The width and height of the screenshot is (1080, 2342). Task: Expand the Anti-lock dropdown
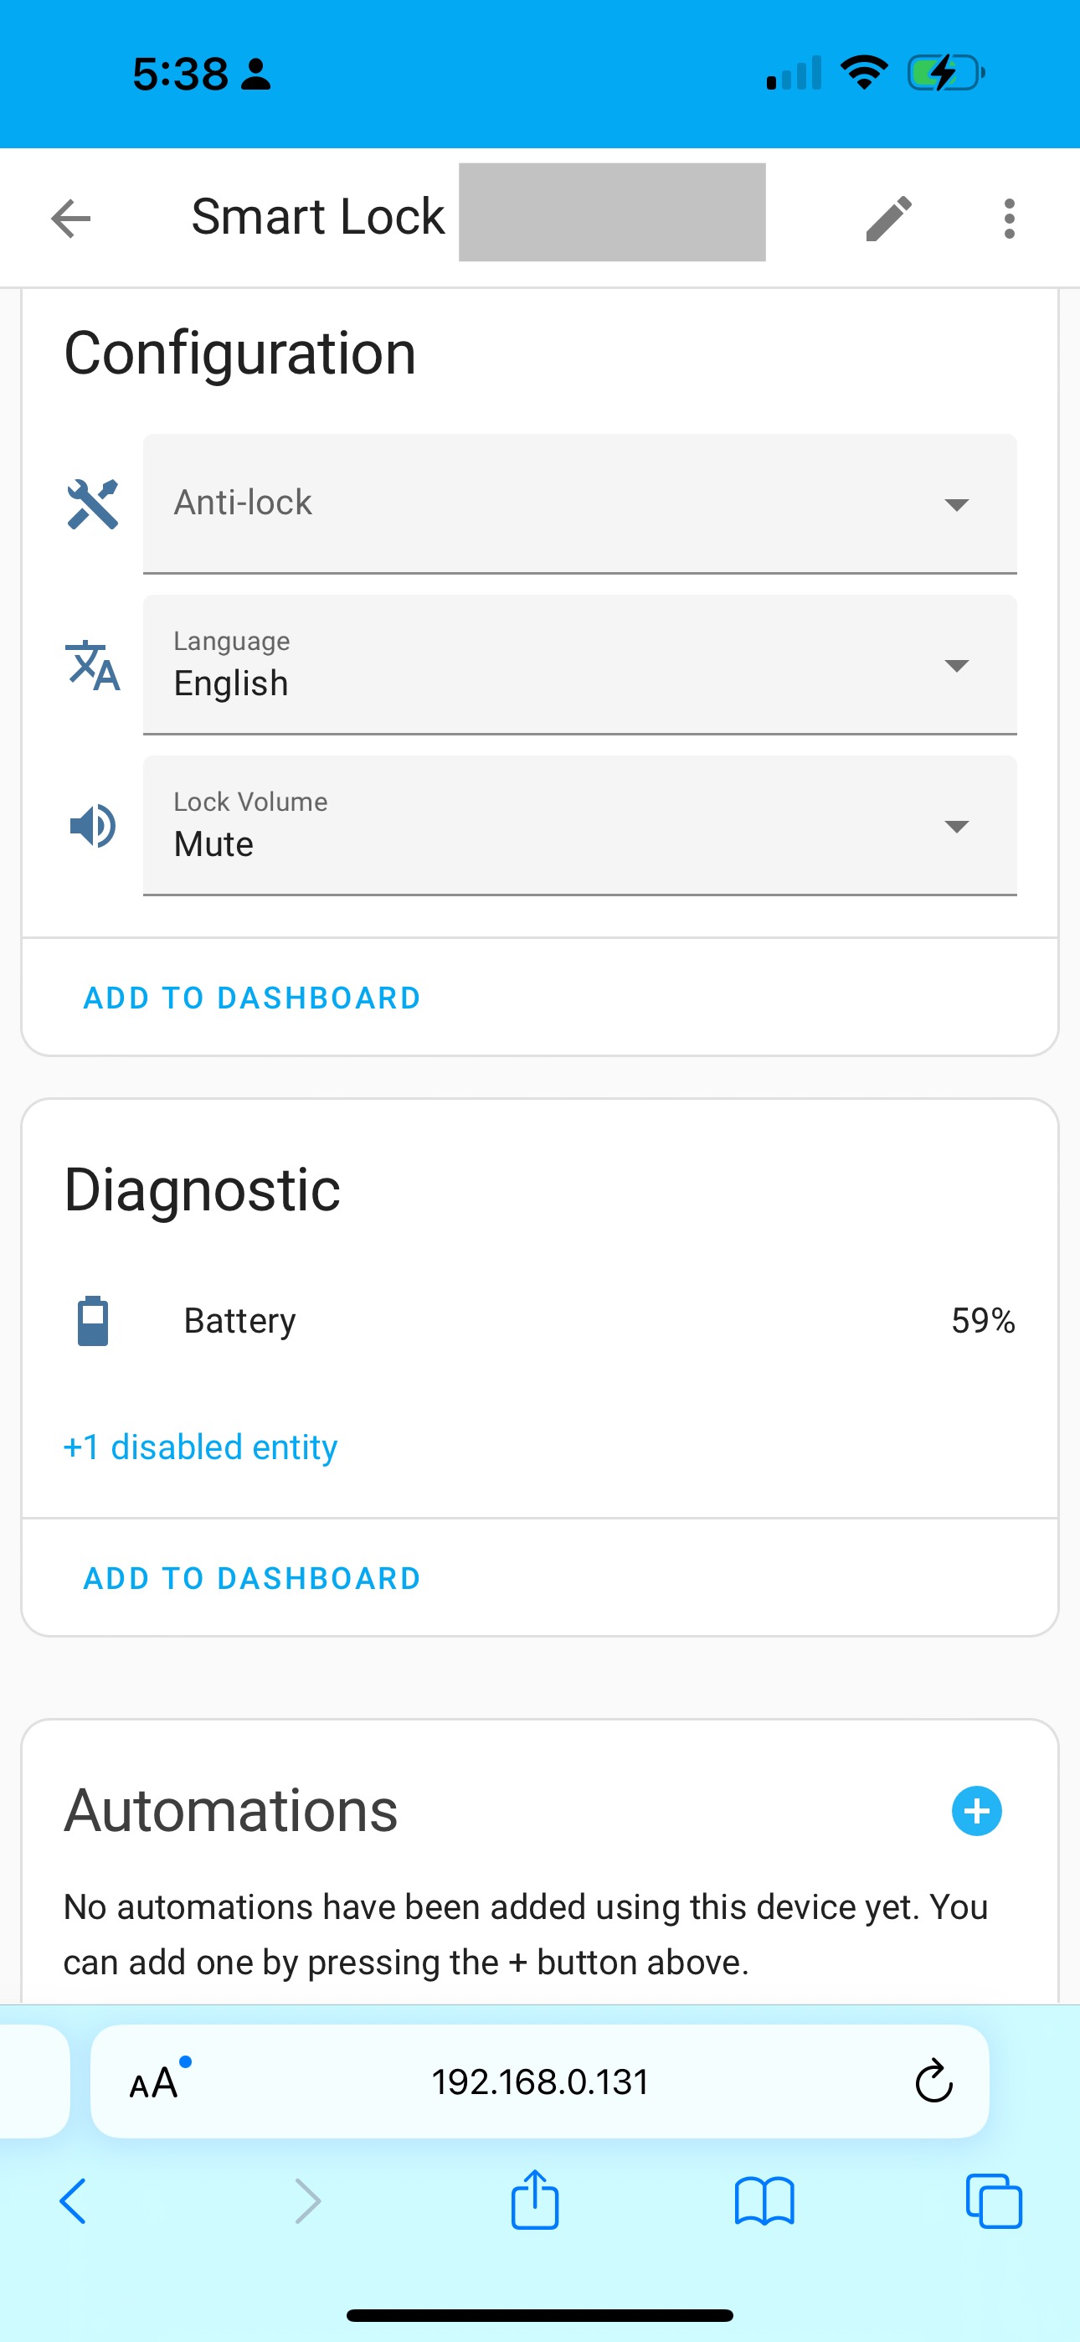pyautogui.click(x=579, y=503)
